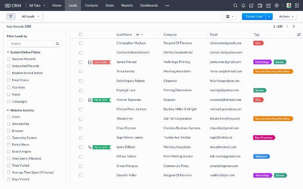Select the checkbox for Christopher Maclead
The width and height of the screenshot is (303, 189).
coord(80,43)
